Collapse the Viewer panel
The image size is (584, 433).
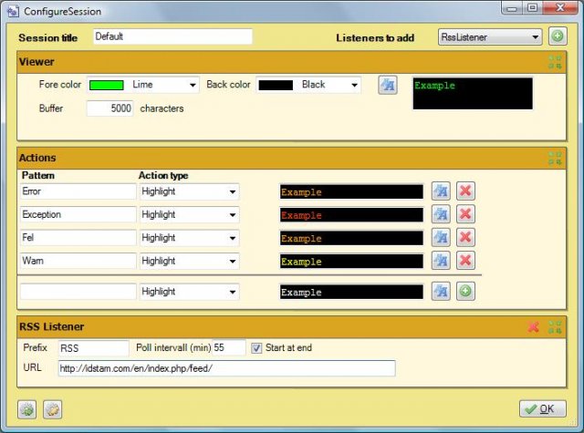coord(555,62)
